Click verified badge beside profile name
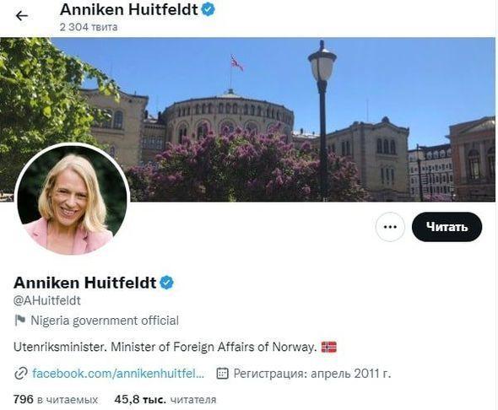Screen dimensions: 498x410 click(167, 283)
